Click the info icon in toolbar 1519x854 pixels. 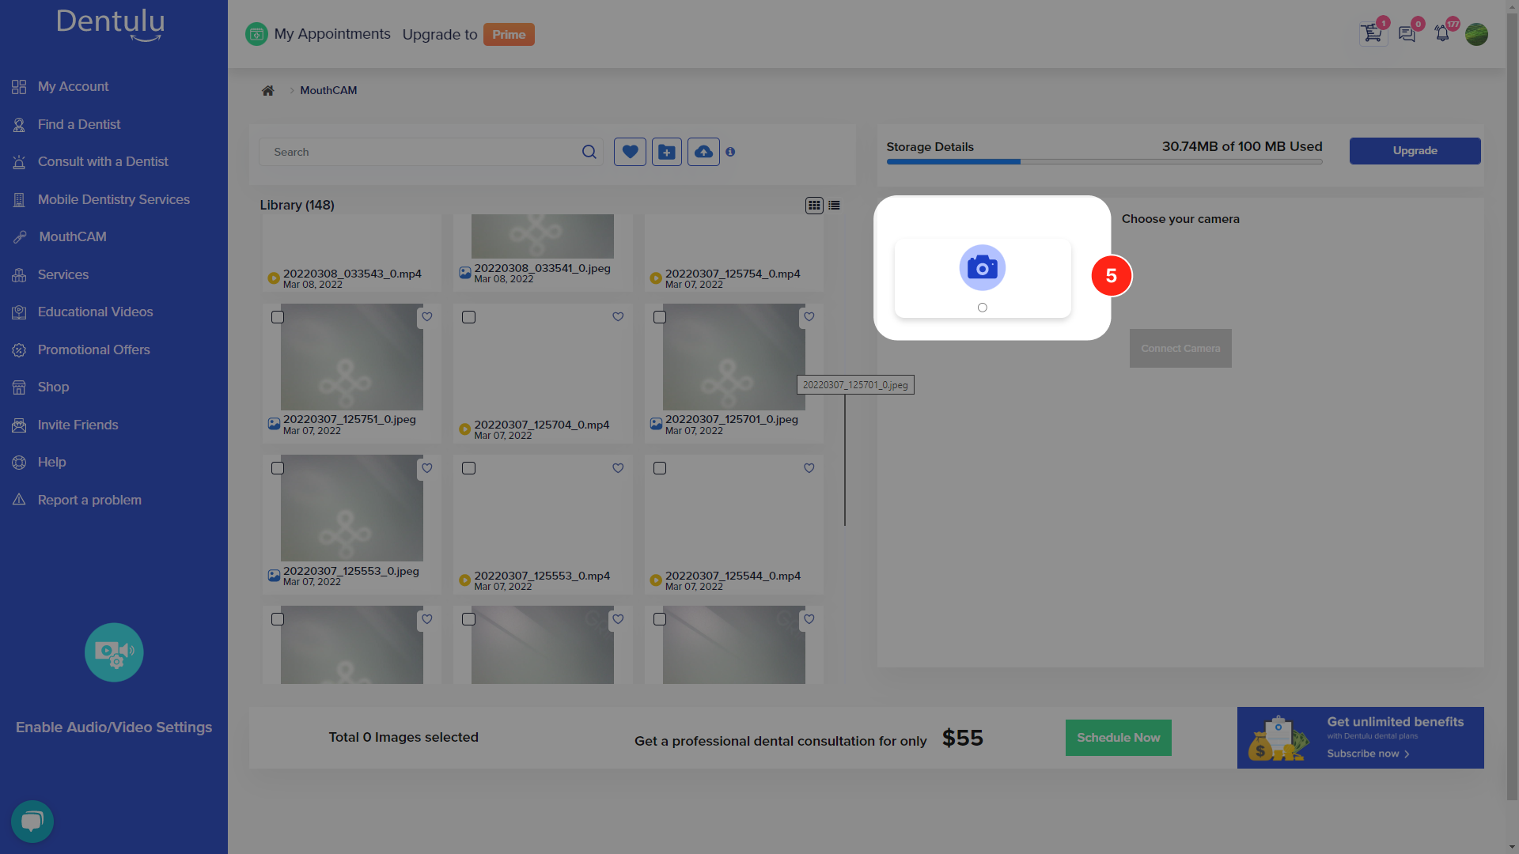tap(730, 151)
